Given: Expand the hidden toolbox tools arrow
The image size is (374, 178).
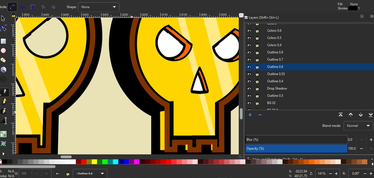Looking at the screenshot, I should point(3,153).
